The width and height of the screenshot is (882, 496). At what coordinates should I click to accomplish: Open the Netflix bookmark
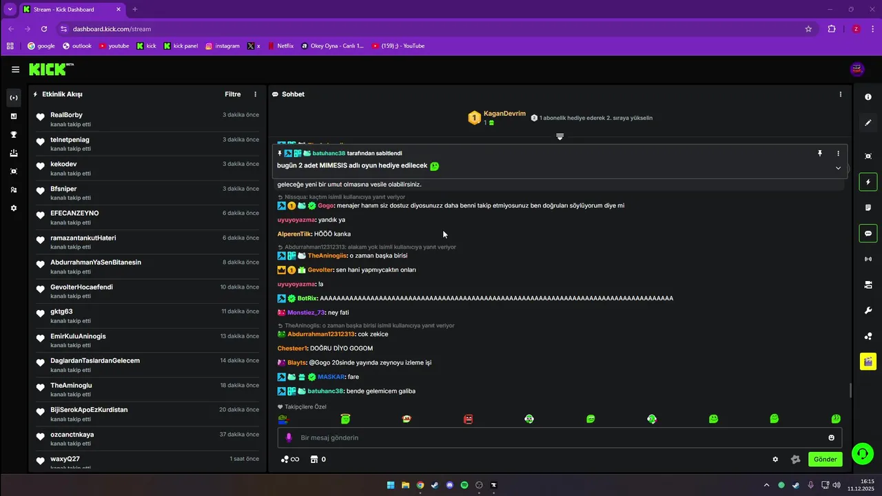tap(280, 46)
